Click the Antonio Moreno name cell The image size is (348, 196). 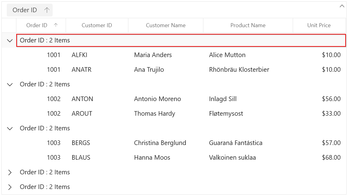pos(166,99)
